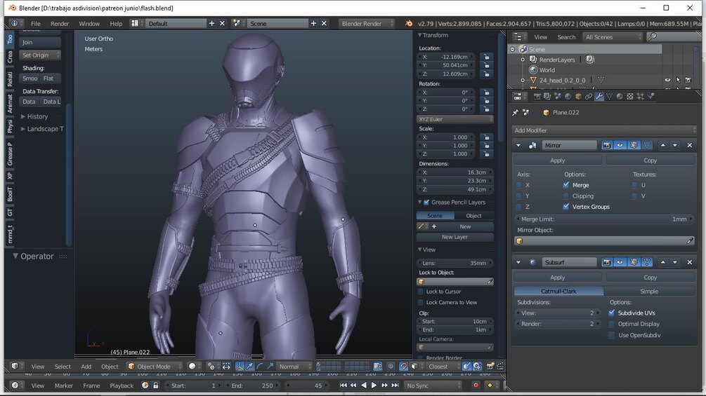Hide 24_head_0.2_0_0 using its eye icon
This screenshot has width=706, height=396.
pos(667,81)
